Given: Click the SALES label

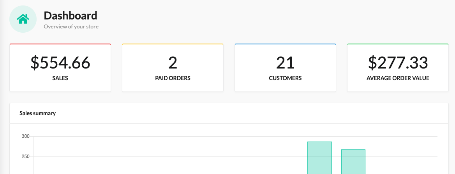Looking at the screenshot, I should click(x=60, y=78).
